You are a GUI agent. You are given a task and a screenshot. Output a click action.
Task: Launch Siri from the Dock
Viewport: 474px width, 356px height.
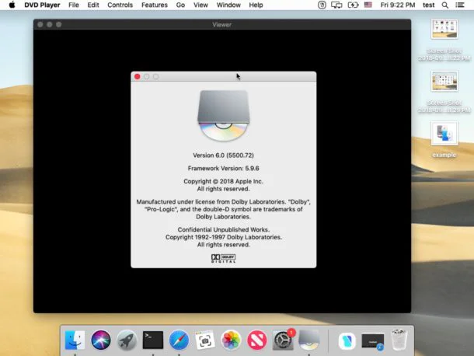pos(101,340)
